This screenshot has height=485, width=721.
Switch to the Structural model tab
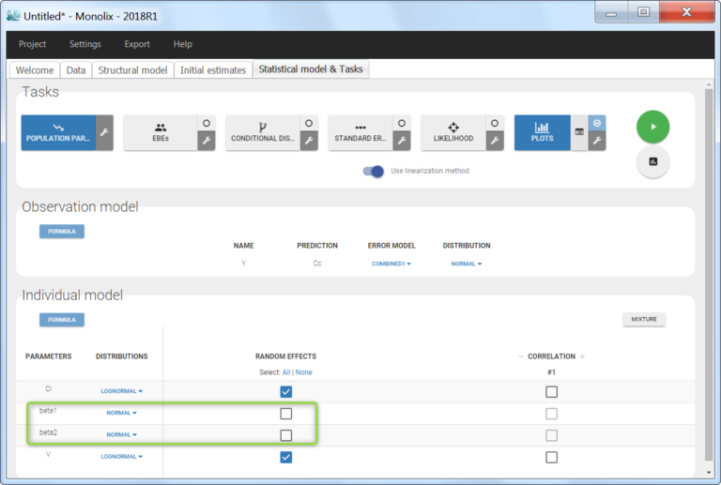133,70
